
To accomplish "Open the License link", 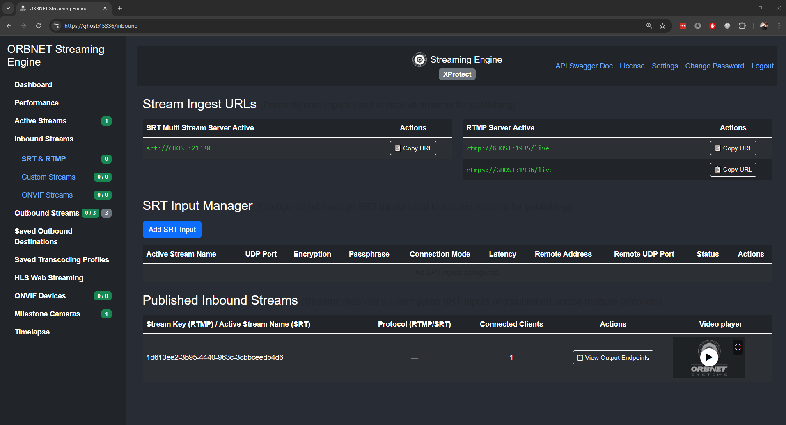I will tap(632, 66).
